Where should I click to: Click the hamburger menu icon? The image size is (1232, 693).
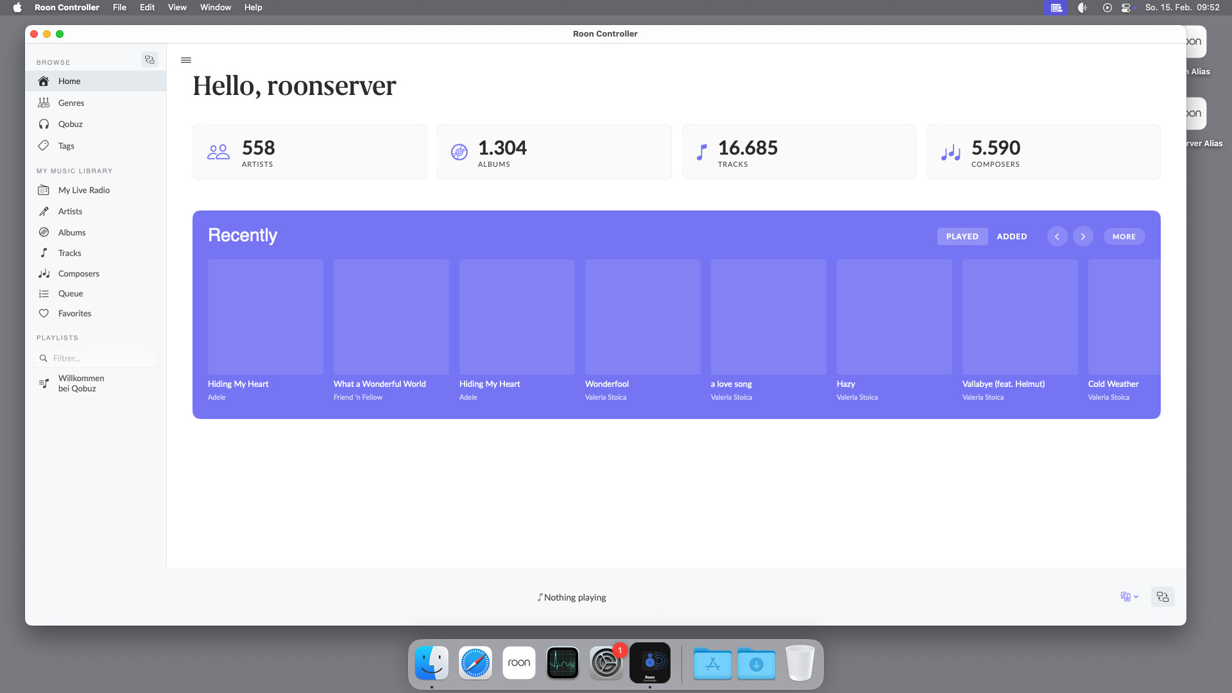tap(186, 60)
